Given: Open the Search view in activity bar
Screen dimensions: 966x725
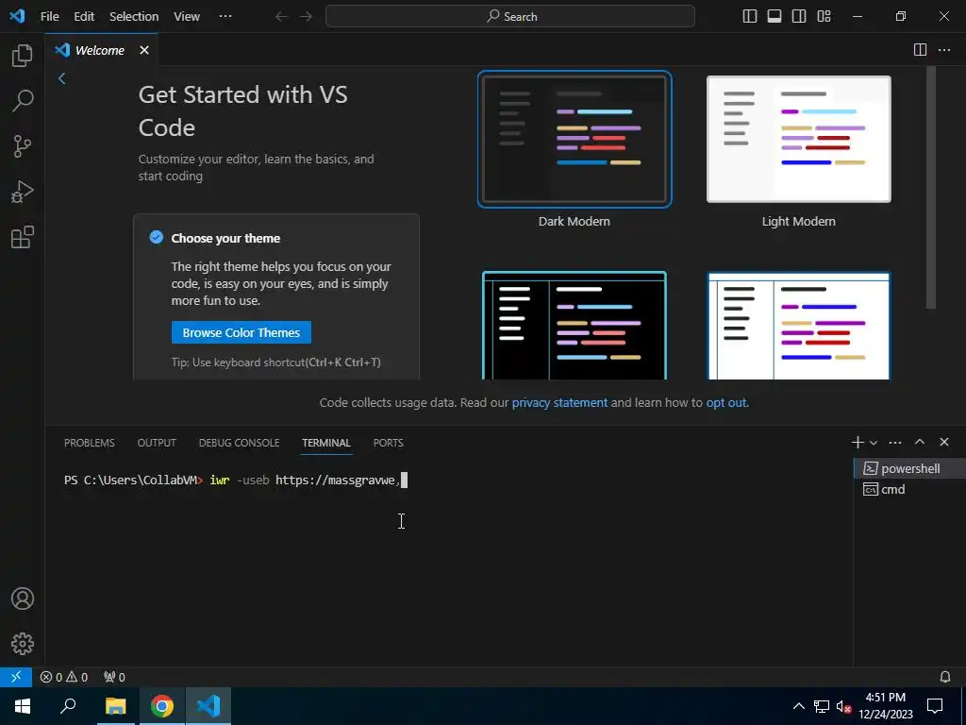Looking at the screenshot, I should [23, 100].
